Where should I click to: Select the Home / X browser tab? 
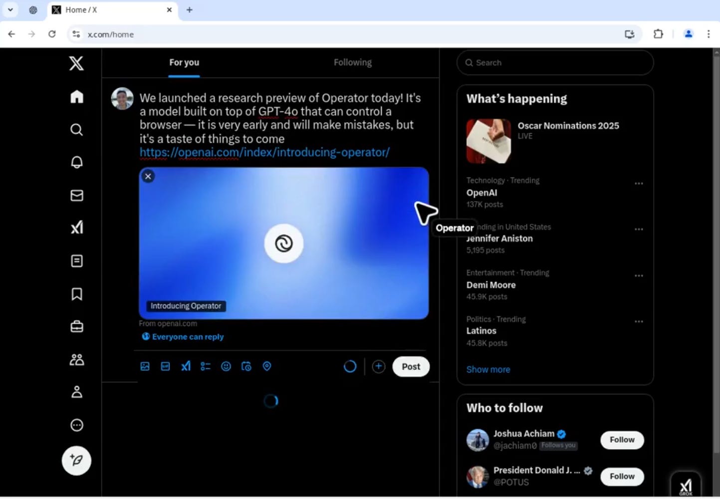(x=112, y=10)
